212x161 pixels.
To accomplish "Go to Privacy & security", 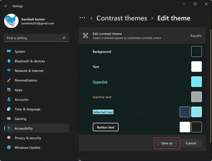I will pos(37,138).
